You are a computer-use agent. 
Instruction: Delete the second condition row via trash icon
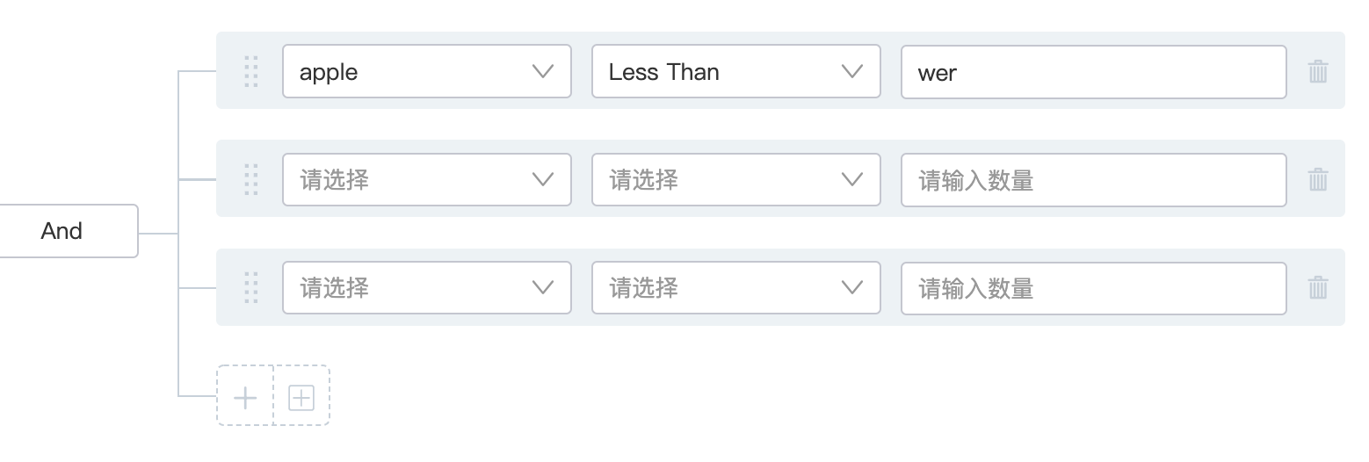[x=1317, y=179]
